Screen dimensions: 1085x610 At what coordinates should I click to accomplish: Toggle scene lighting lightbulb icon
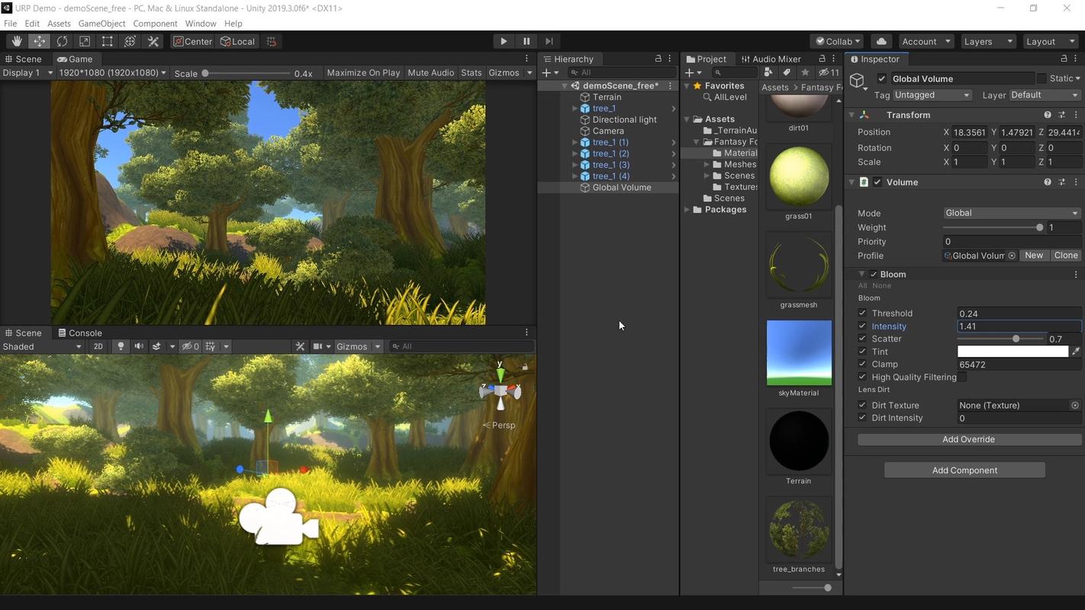[121, 346]
